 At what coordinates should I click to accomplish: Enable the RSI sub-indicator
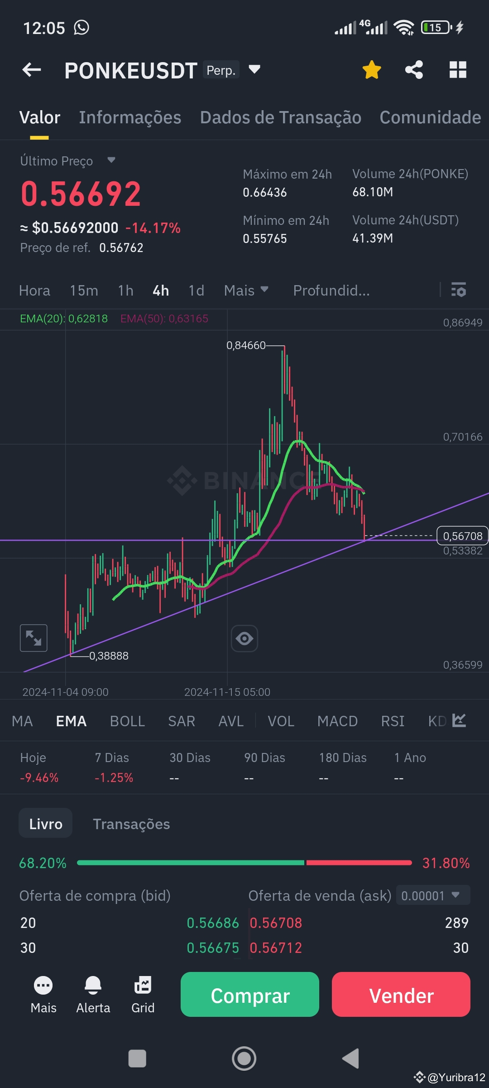(x=393, y=721)
